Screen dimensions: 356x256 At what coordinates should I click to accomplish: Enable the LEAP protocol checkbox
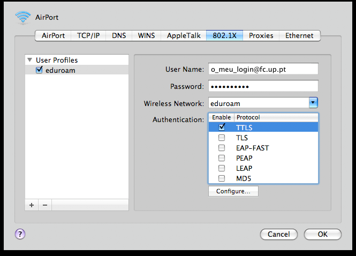222,168
